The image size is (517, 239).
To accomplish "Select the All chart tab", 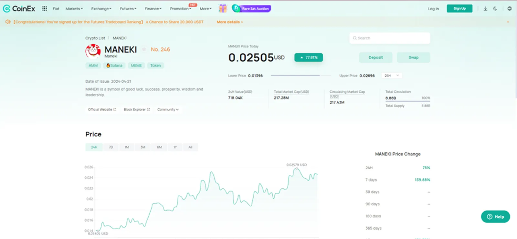I will pyautogui.click(x=190, y=147).
